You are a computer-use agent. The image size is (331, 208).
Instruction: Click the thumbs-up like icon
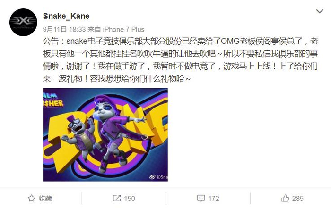click(x=285, y=198)
